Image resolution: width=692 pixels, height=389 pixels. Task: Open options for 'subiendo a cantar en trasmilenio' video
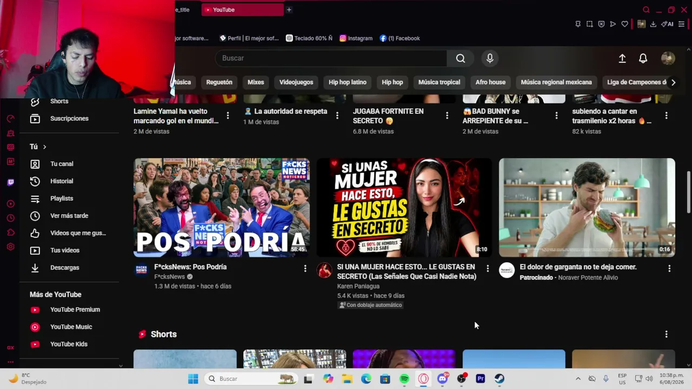[x=666, y=116]
